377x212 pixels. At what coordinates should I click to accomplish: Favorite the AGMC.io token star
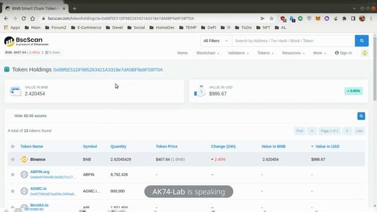pos(13,191)
